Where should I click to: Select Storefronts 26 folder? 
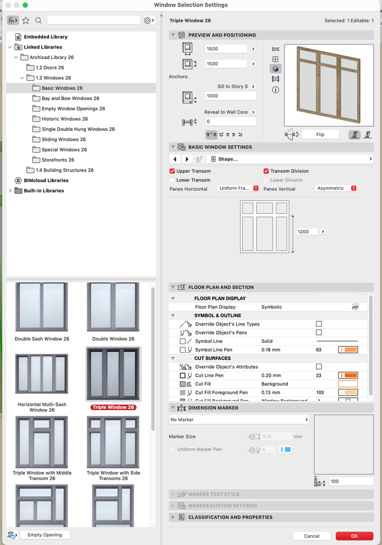58,160
